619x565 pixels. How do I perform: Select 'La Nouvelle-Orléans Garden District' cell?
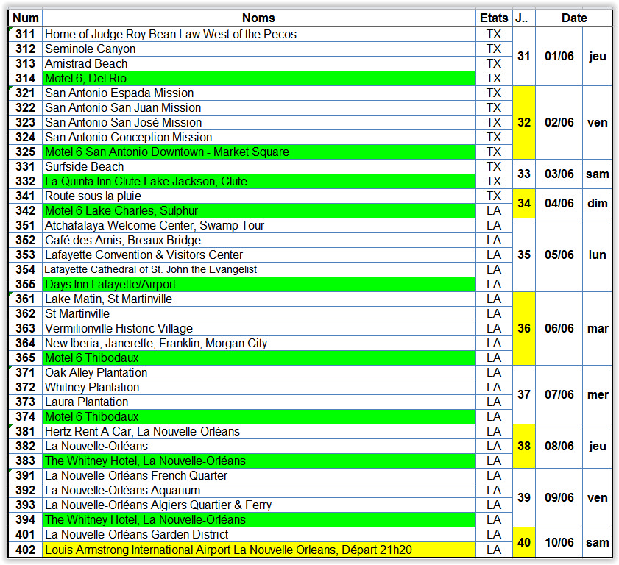259,534
